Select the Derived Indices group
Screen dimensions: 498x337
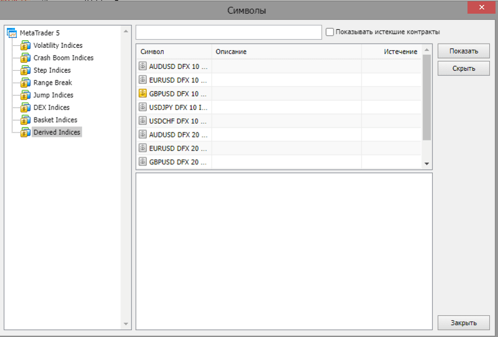[57, 132]
